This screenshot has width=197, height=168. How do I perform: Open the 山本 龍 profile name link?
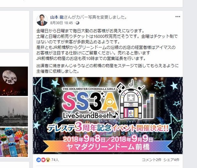[57, 17]
